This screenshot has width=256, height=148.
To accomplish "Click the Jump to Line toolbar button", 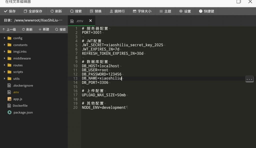I will [x=117, y=11].
